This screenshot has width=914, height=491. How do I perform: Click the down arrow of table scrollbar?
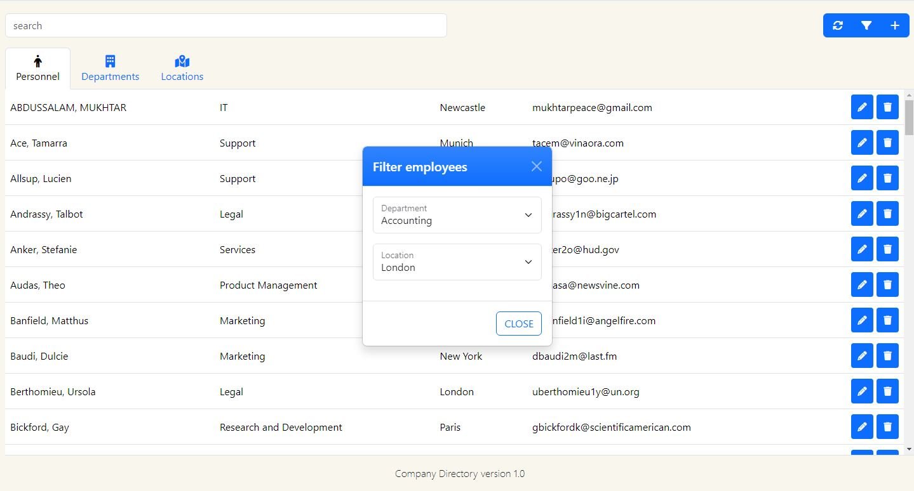point(908,449)
